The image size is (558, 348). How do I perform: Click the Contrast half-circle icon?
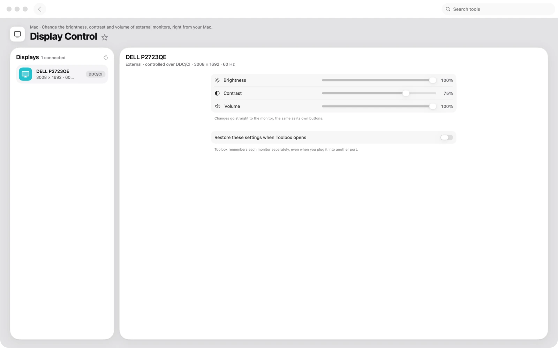click(217, 93)
